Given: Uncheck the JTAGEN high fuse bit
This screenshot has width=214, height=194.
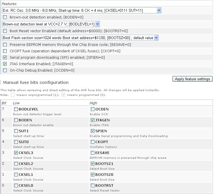Looking at the screenshot, I should tap(93, 120).
